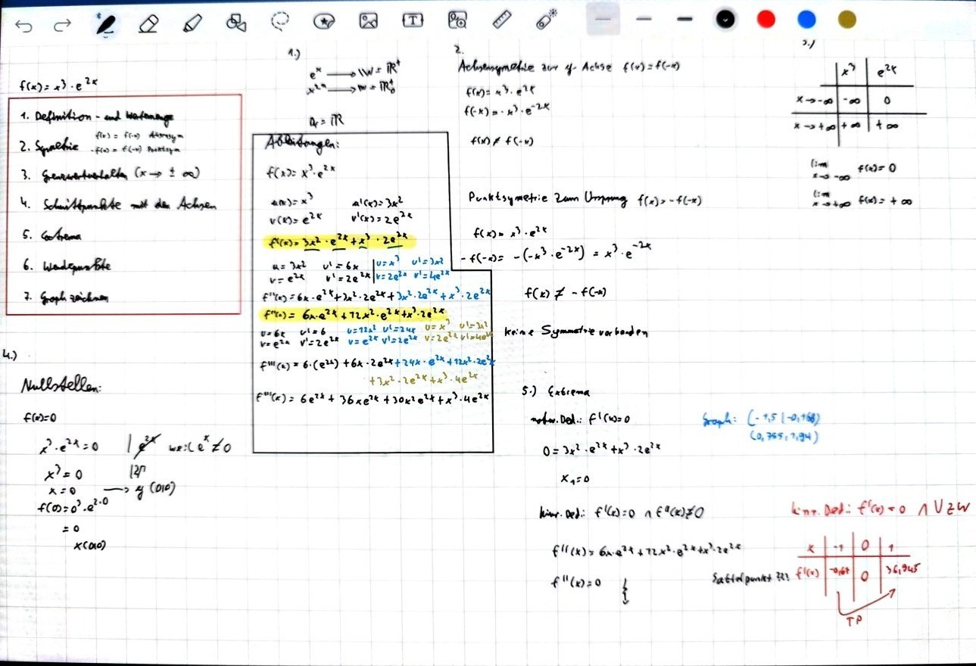Open the zoom and scan image tool
Viewport: 976px width, 666px height.
pyautogui.click(x=457, y=20)
